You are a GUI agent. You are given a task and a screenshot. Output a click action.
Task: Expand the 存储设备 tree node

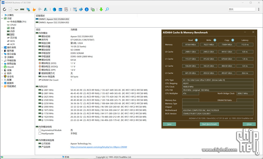pyautogui.click(x=2, y=60)
